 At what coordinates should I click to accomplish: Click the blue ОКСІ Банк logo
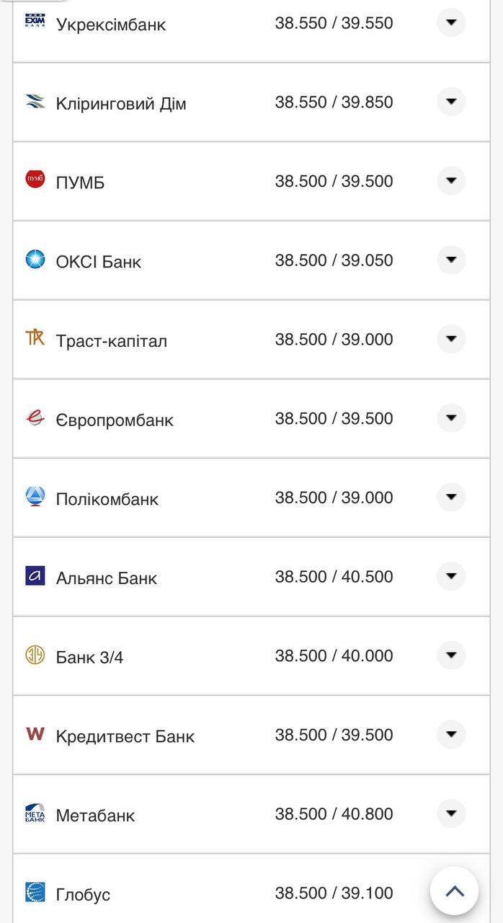pos(35,259)
